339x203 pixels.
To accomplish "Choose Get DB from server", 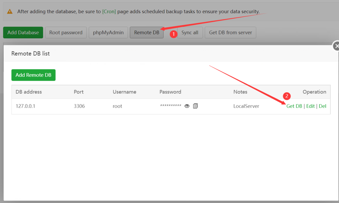I will (230, 33).
